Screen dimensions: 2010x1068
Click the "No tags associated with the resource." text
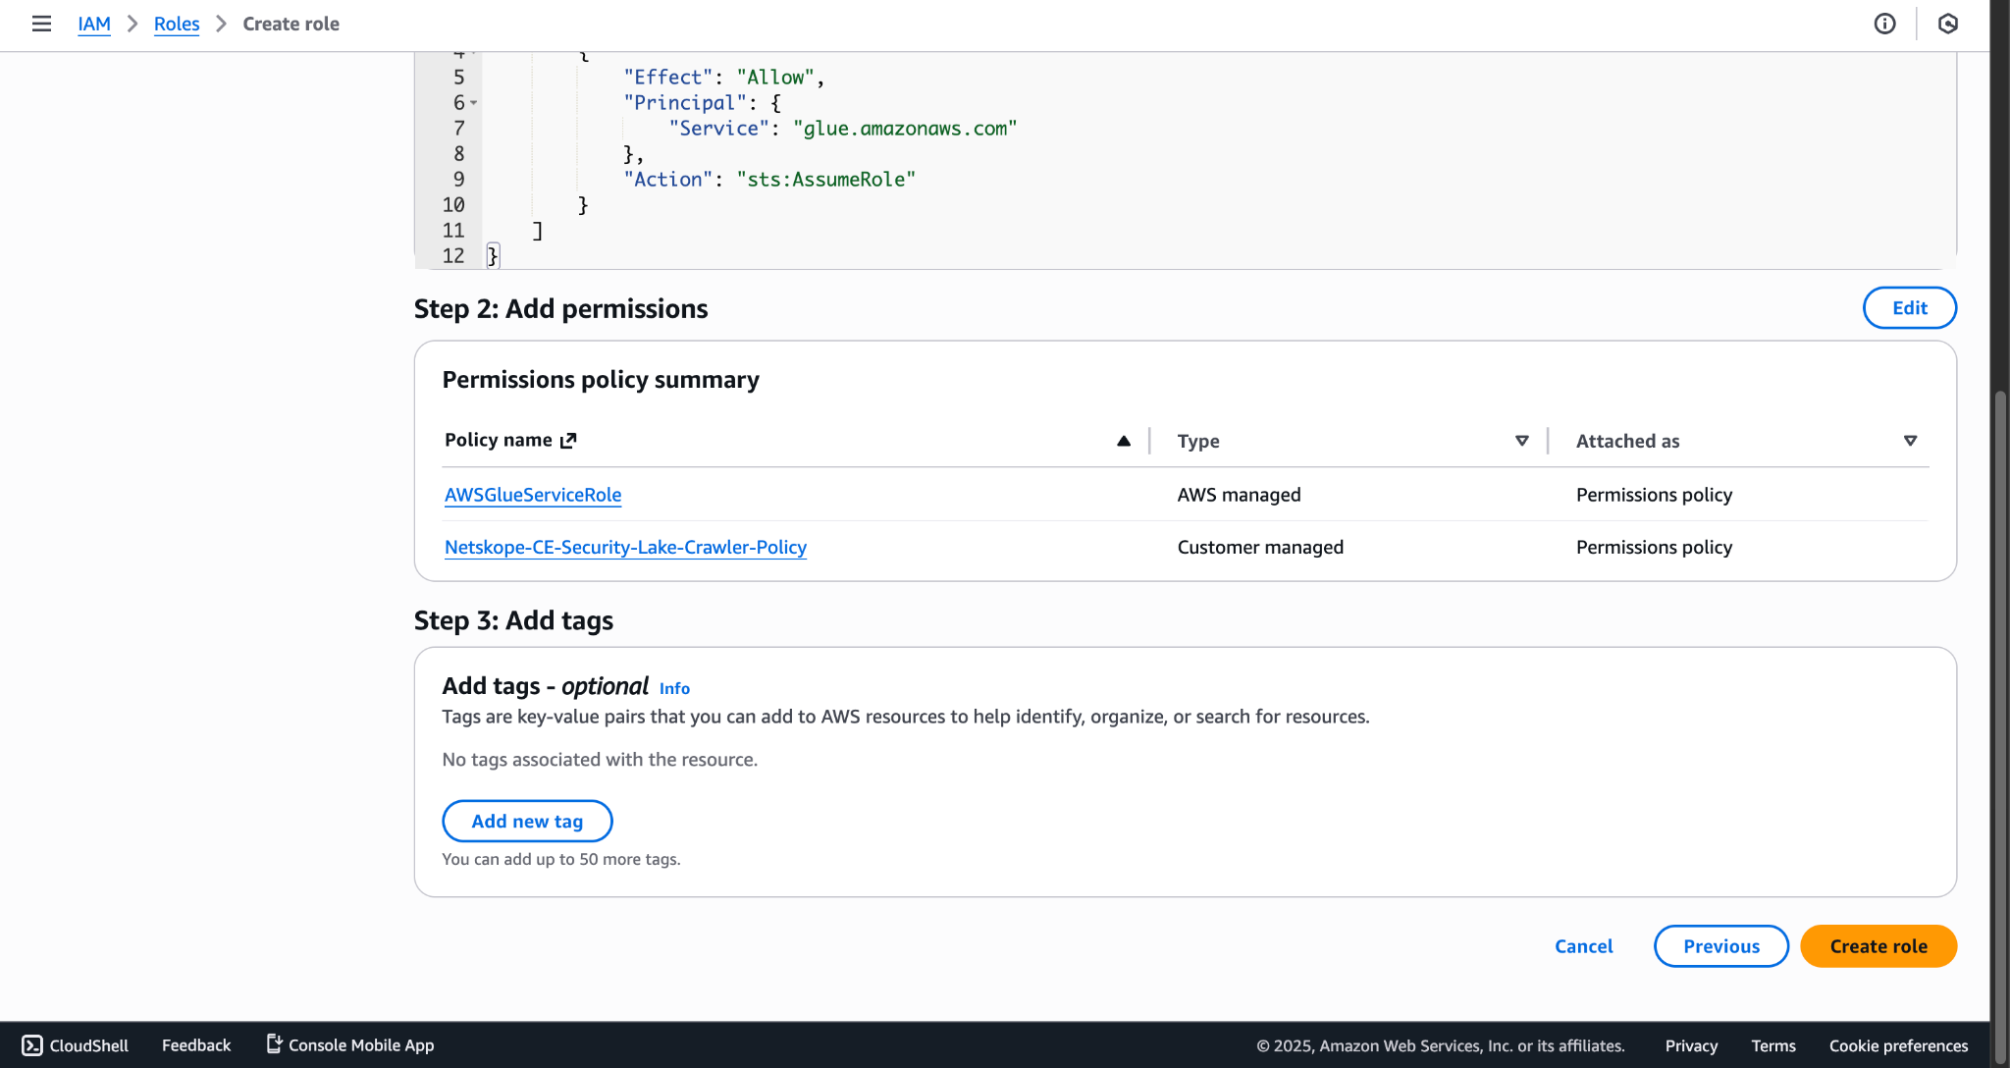point(600,760)
